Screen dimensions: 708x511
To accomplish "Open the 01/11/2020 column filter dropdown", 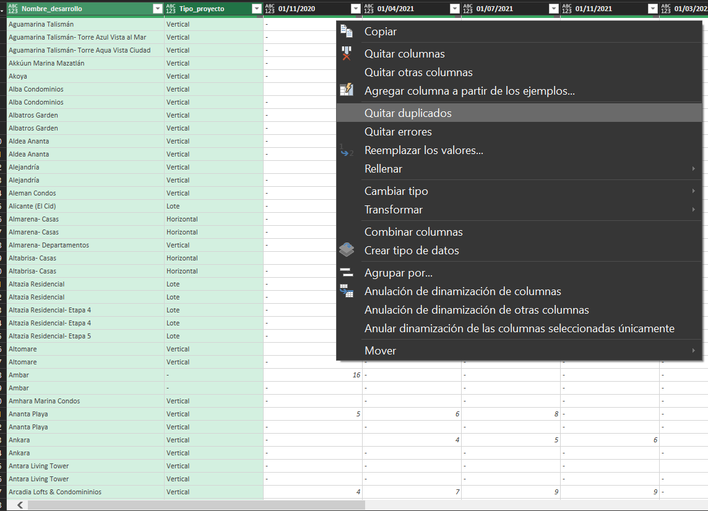I will tap(355, 9).
